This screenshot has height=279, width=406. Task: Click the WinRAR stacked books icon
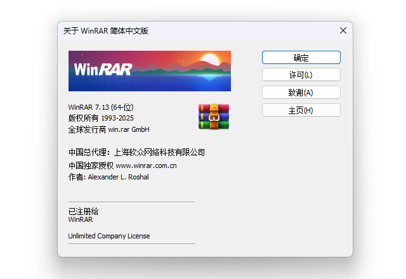(213, 117)
